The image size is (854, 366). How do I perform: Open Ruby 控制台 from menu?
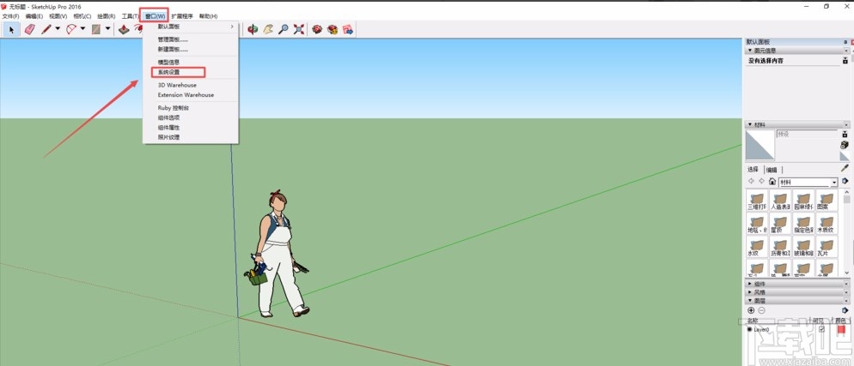(191, 108)
